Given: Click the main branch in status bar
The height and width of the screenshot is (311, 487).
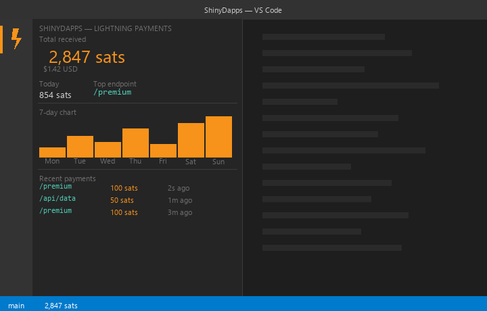Looking at the screenshot, I should pos(16,306).
